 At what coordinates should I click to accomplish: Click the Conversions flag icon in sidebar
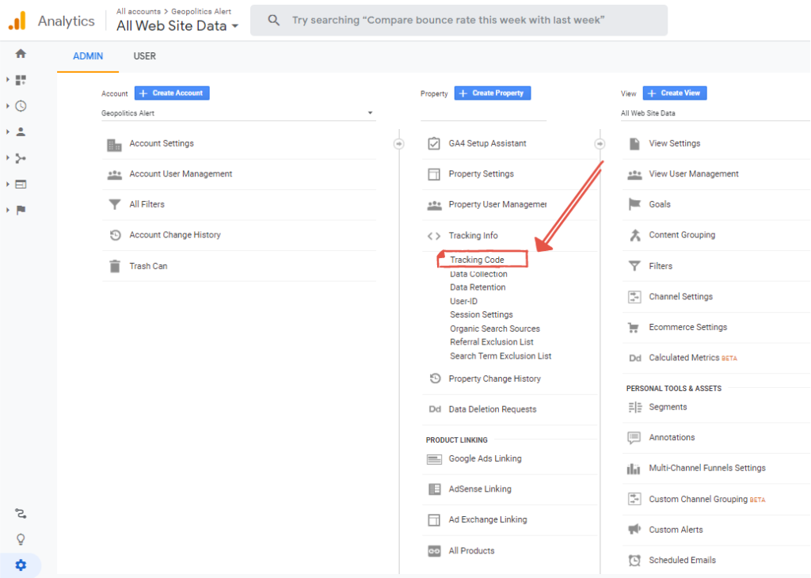coord(21,210)
